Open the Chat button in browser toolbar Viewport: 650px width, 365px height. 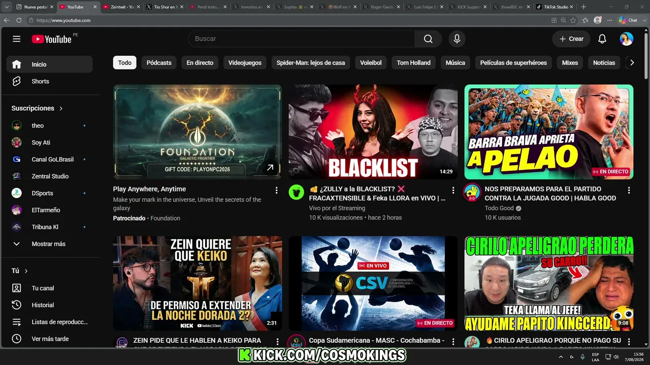click(x=628, y=20)
